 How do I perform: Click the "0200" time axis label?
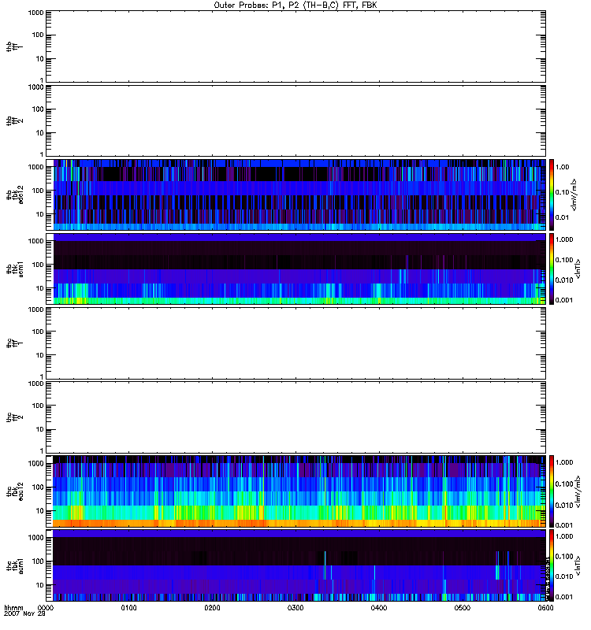pyautogui.click(x=212, y=608)
